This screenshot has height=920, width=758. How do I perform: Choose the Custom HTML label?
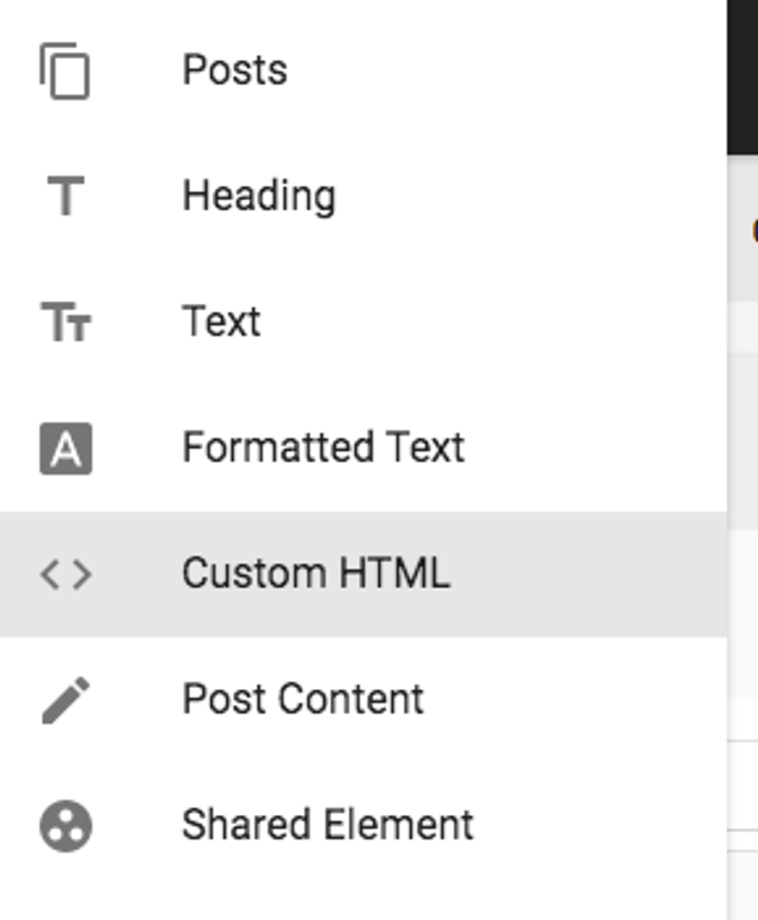[x=316, y=574]
